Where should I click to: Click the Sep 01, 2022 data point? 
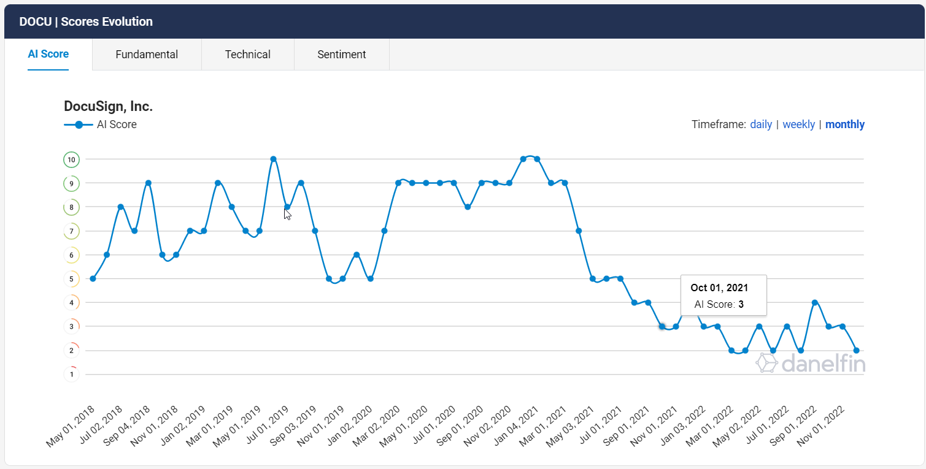(814, 302)
